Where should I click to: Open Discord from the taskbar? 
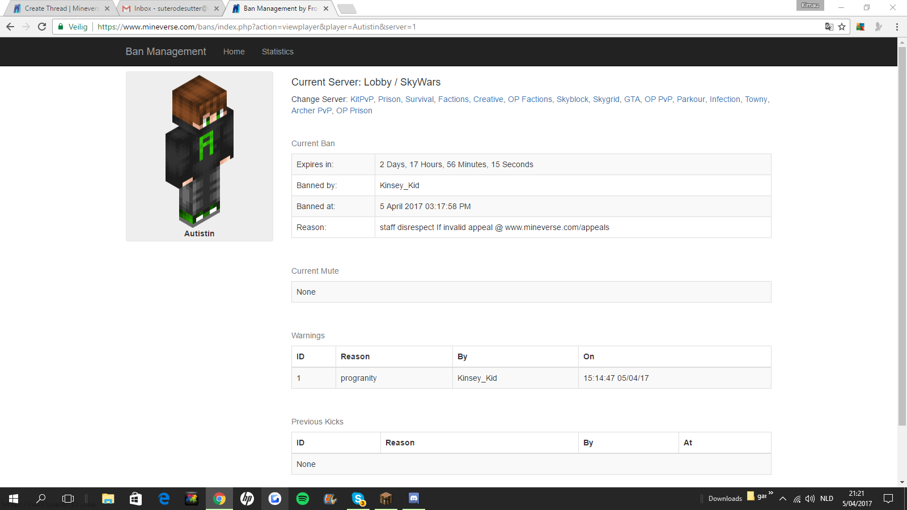tap(414, 499)
